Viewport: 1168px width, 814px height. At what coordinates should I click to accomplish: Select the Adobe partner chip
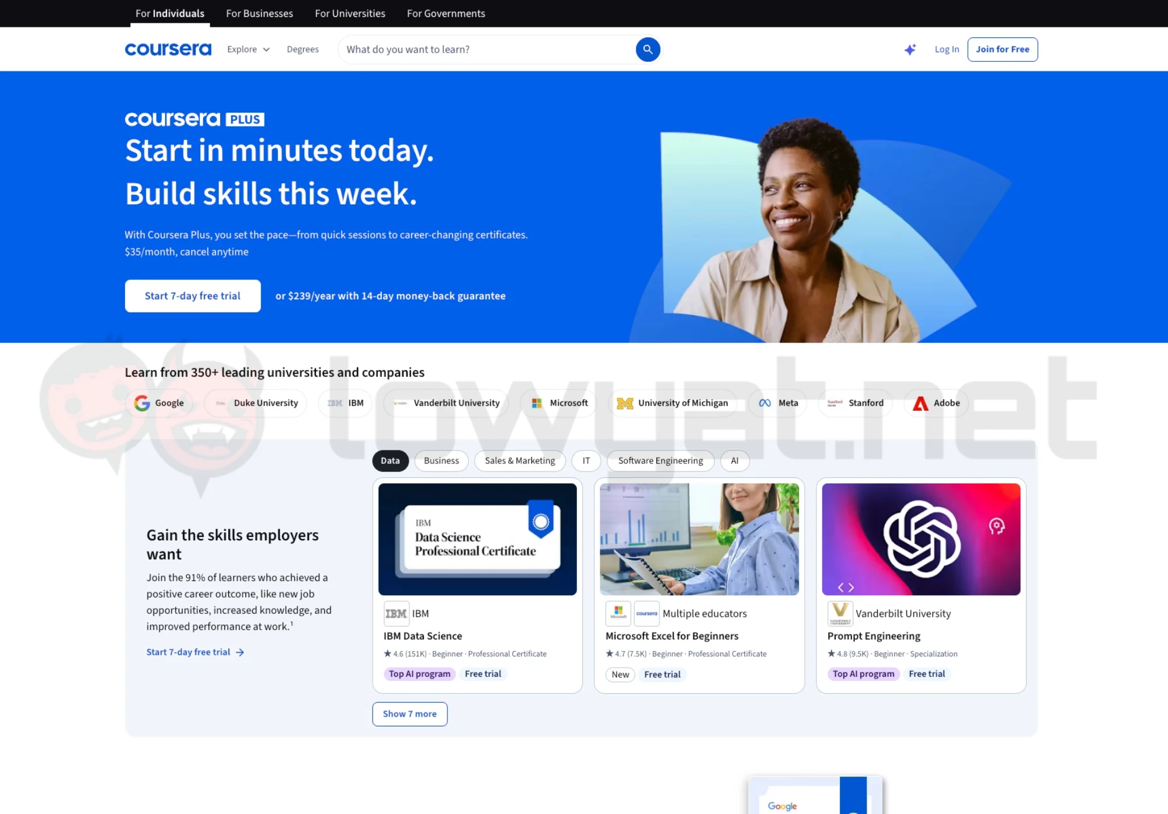click(936, 403)
